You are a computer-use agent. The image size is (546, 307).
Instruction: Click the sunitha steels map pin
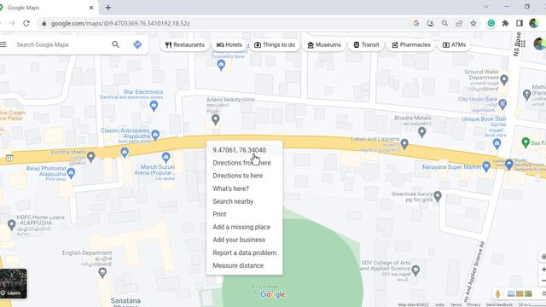[91, 157]
